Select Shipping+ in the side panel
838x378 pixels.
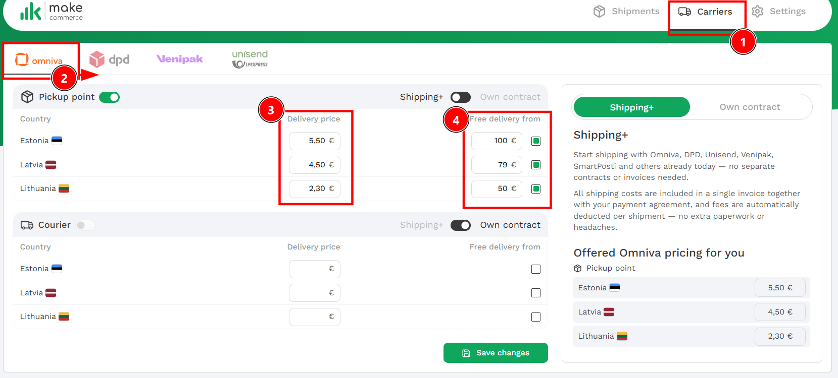point(631,107)
